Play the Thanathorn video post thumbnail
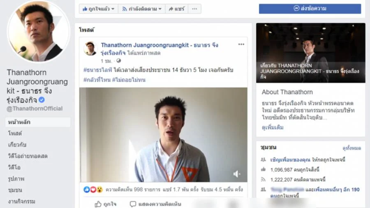This screenshot has width=370, height=208. (x=163, y=135)
